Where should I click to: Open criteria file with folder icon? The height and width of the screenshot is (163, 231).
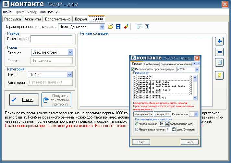tap(111, 27)
